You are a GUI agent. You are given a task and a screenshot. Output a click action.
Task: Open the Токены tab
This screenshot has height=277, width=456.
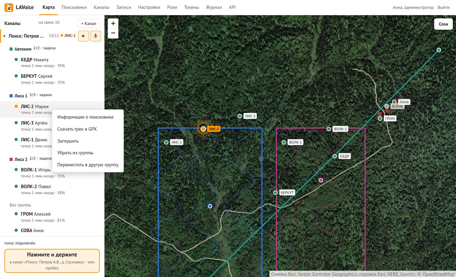(192, 7)
